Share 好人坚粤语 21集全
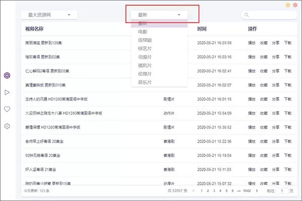The width and height of the screenshot is (302, 201). pyautogui.click(x=276, y=169)
